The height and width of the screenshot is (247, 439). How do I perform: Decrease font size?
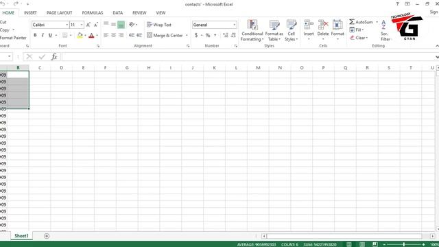point(96,25)
